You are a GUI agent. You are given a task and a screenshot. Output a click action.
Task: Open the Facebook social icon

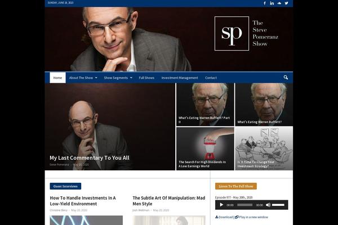pyautogui.click(x=265, y=3)
